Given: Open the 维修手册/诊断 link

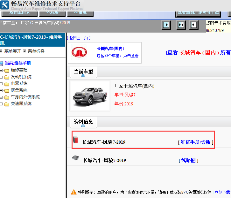Looking at the screenshot, I should pyautogui.click(x=195, y=142).
